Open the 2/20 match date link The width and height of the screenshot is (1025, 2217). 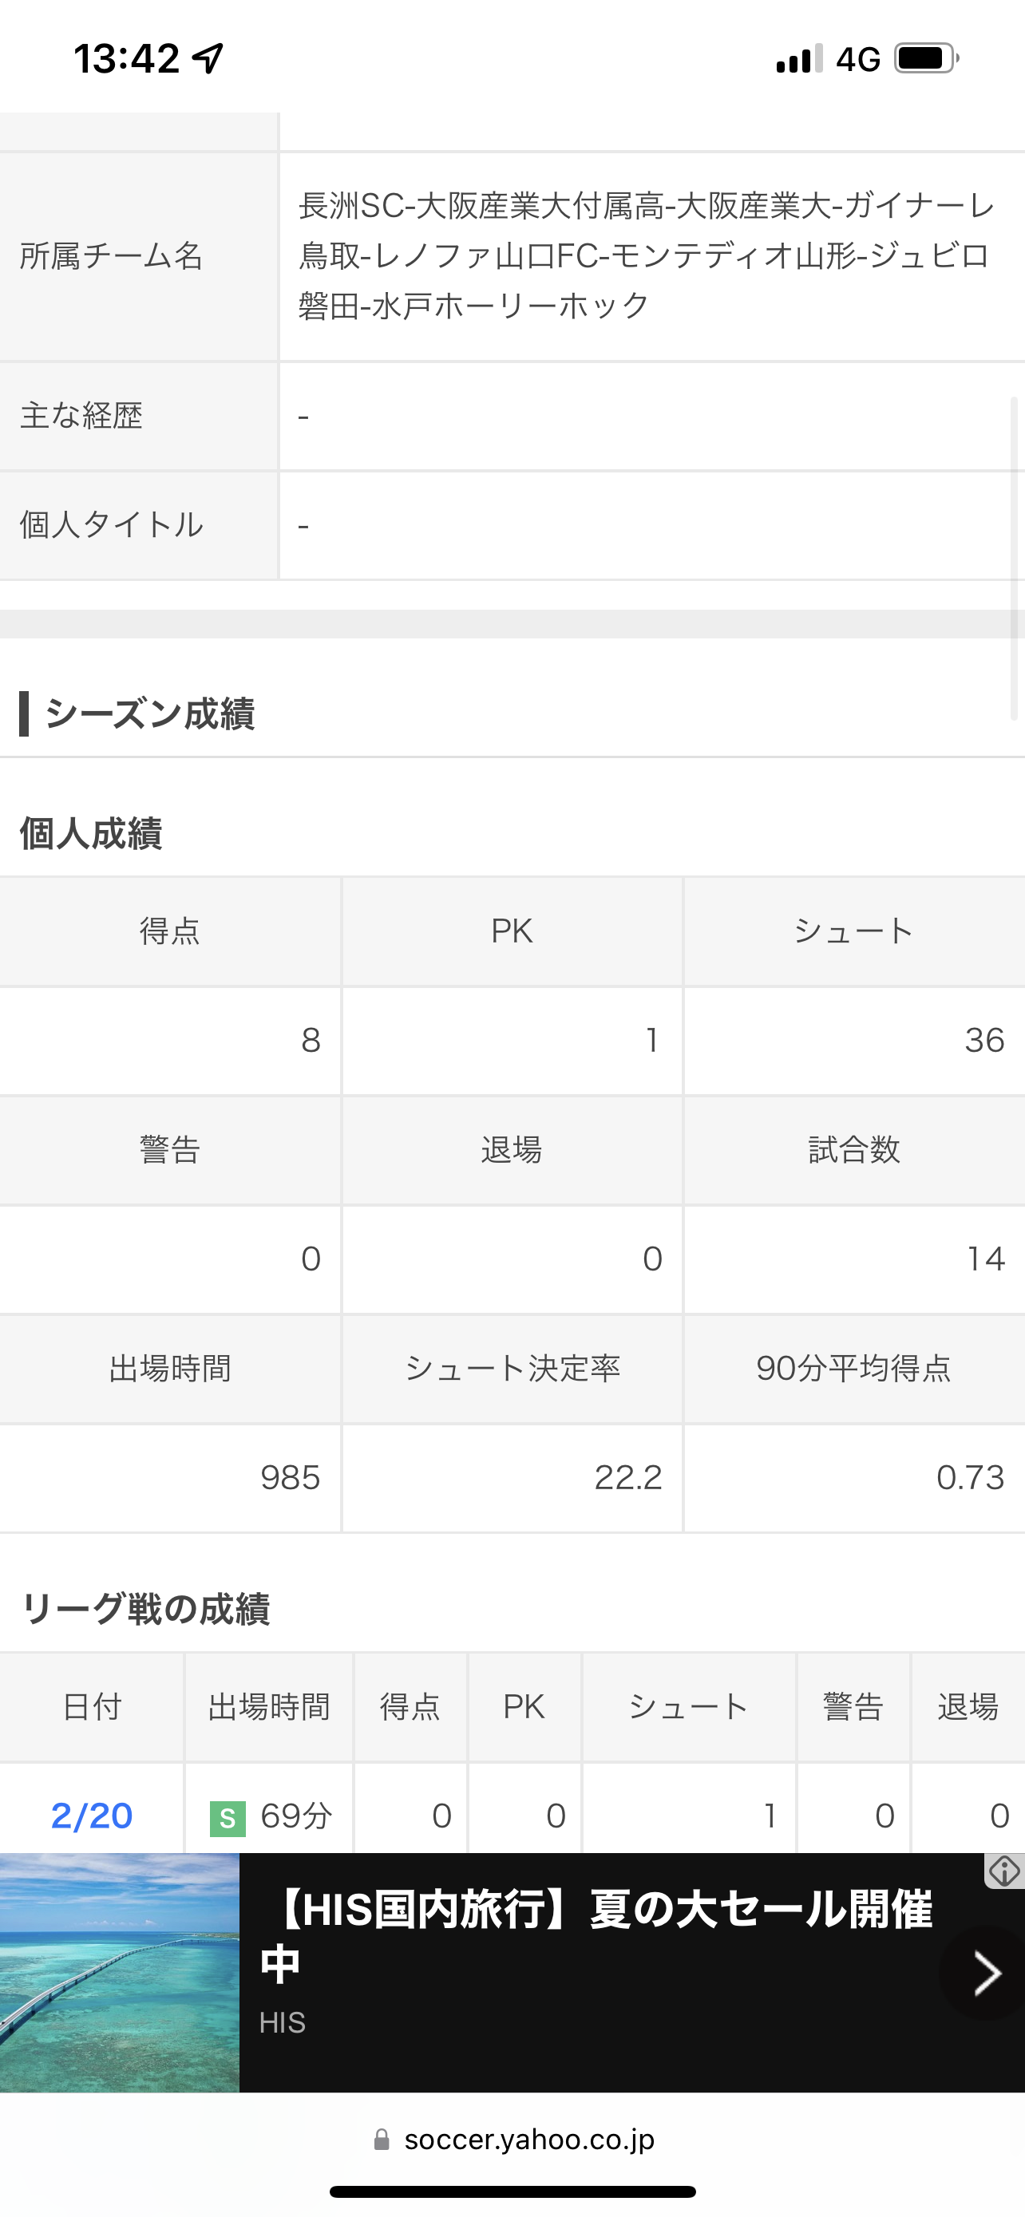pyautogui.click(x=92, y=1816)
